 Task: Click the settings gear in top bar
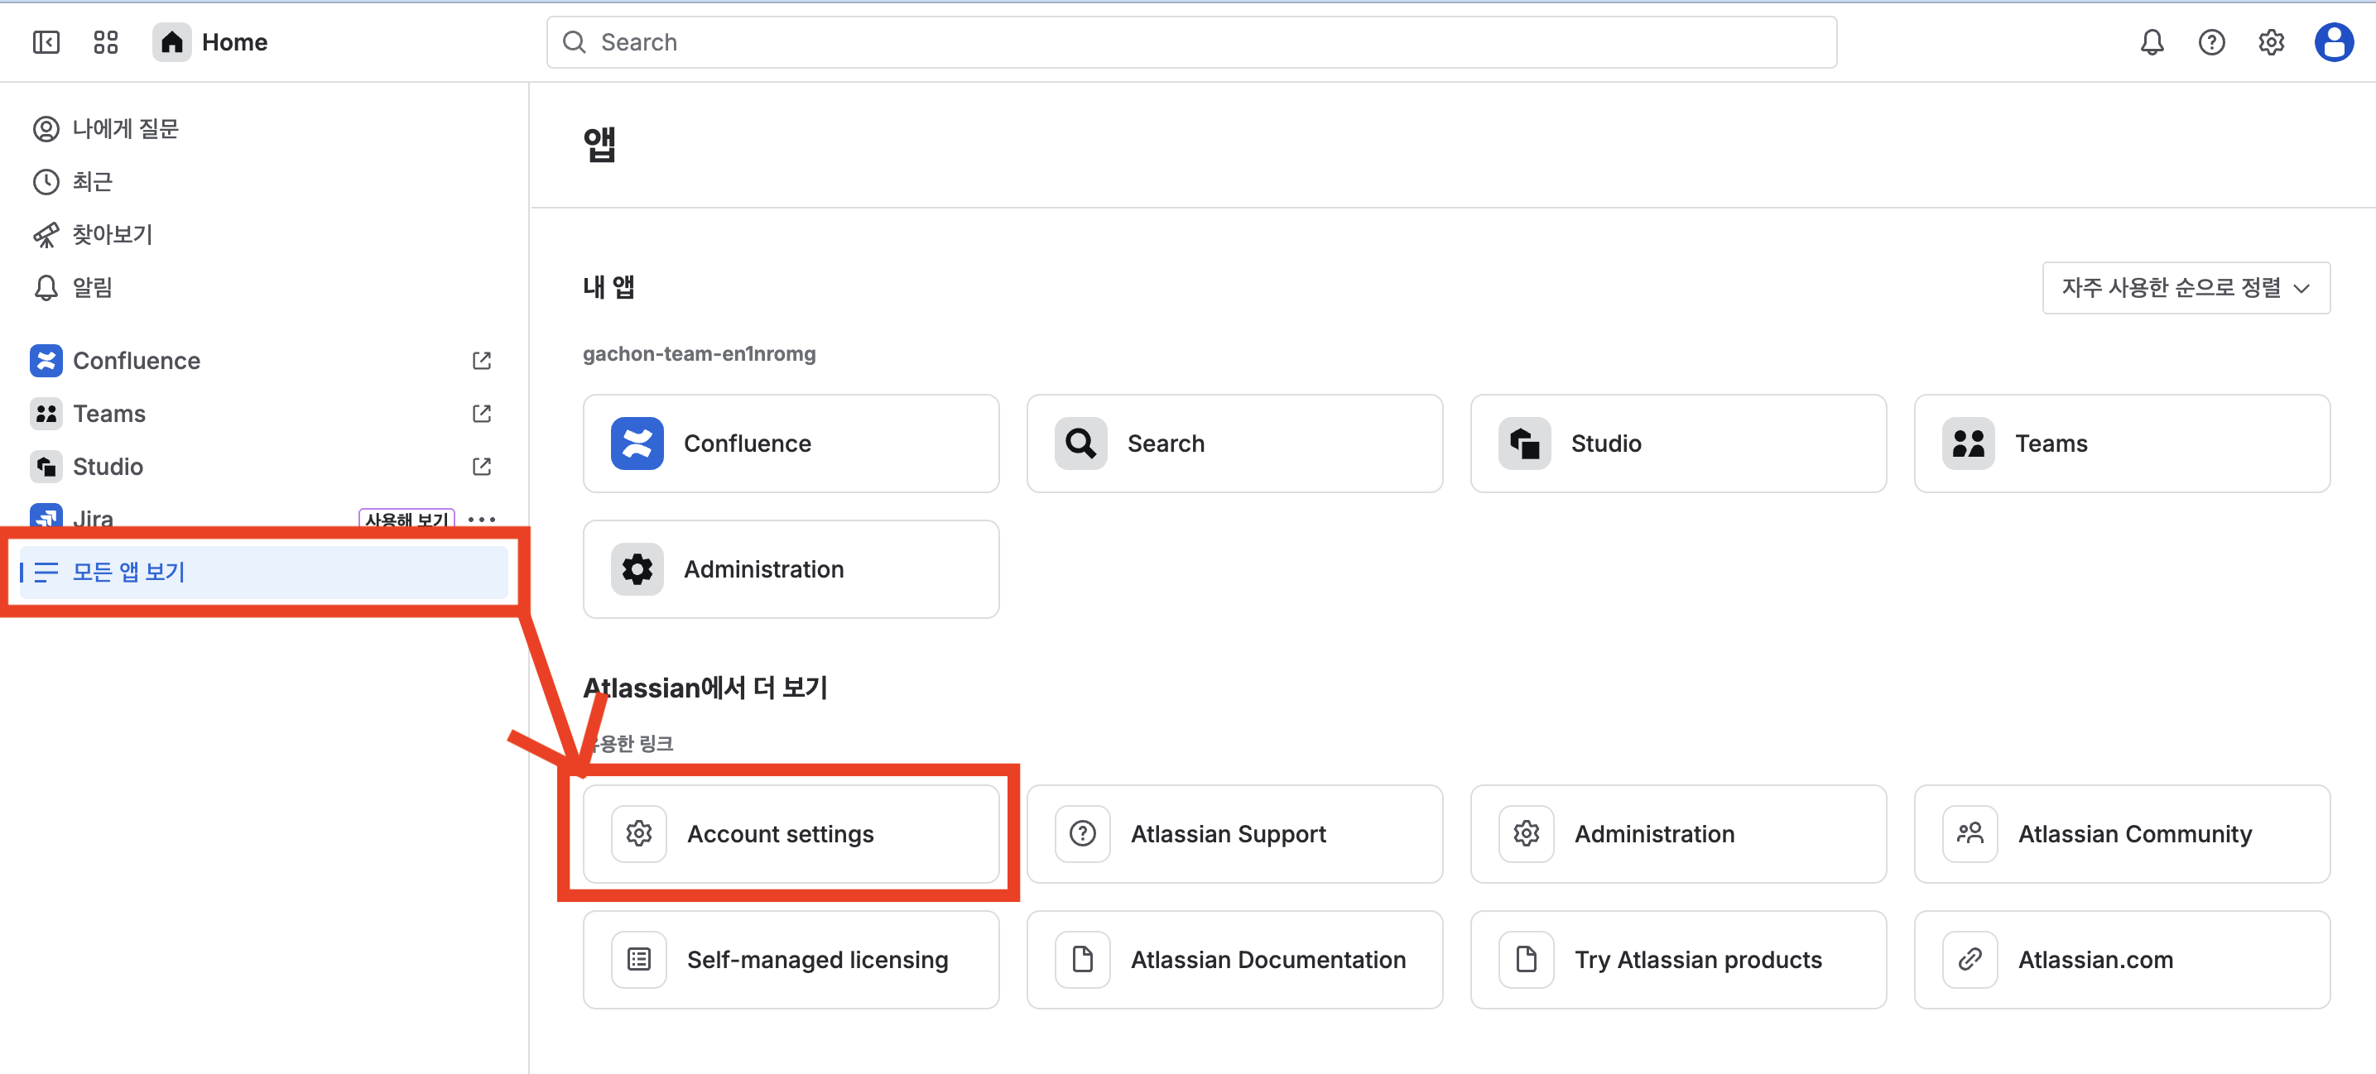[2271, 42]
